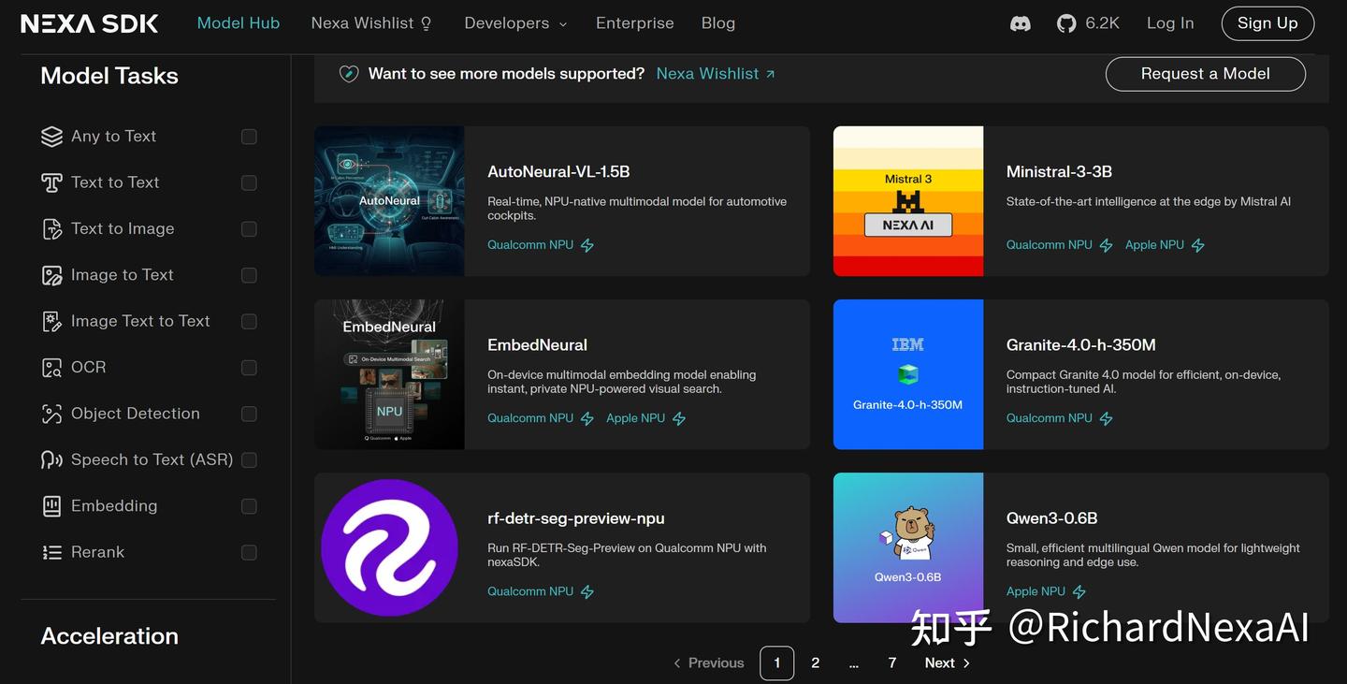Viewport: 1347px width, 684px height.
Task: Select the Speech to Text (ASR) icon
Action: pos(51,459)
